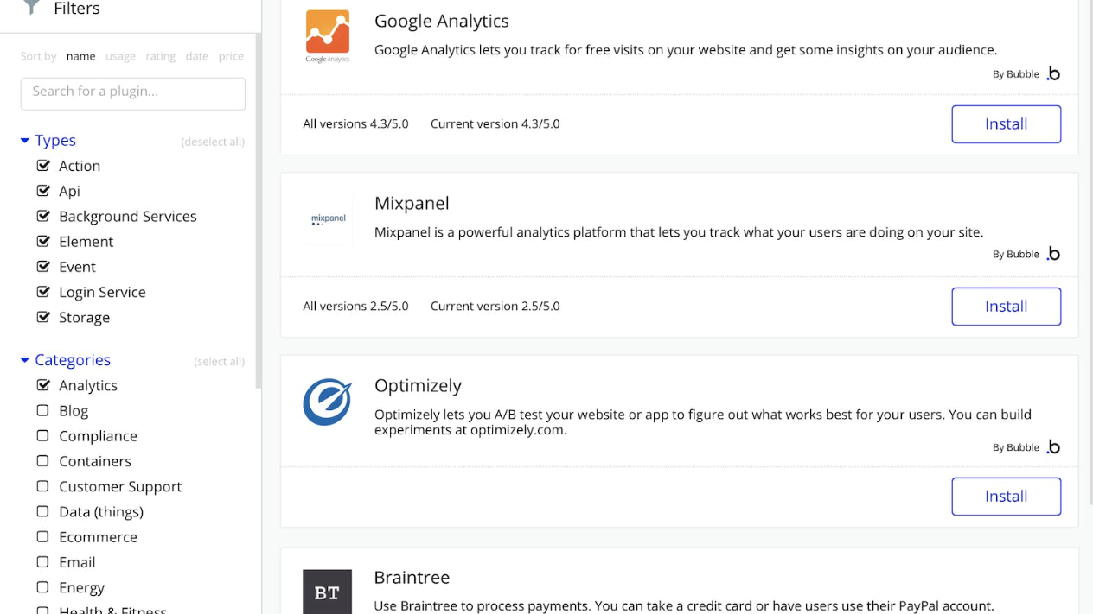
Task: Install the Optimizely plugin
Action: 1006,497
